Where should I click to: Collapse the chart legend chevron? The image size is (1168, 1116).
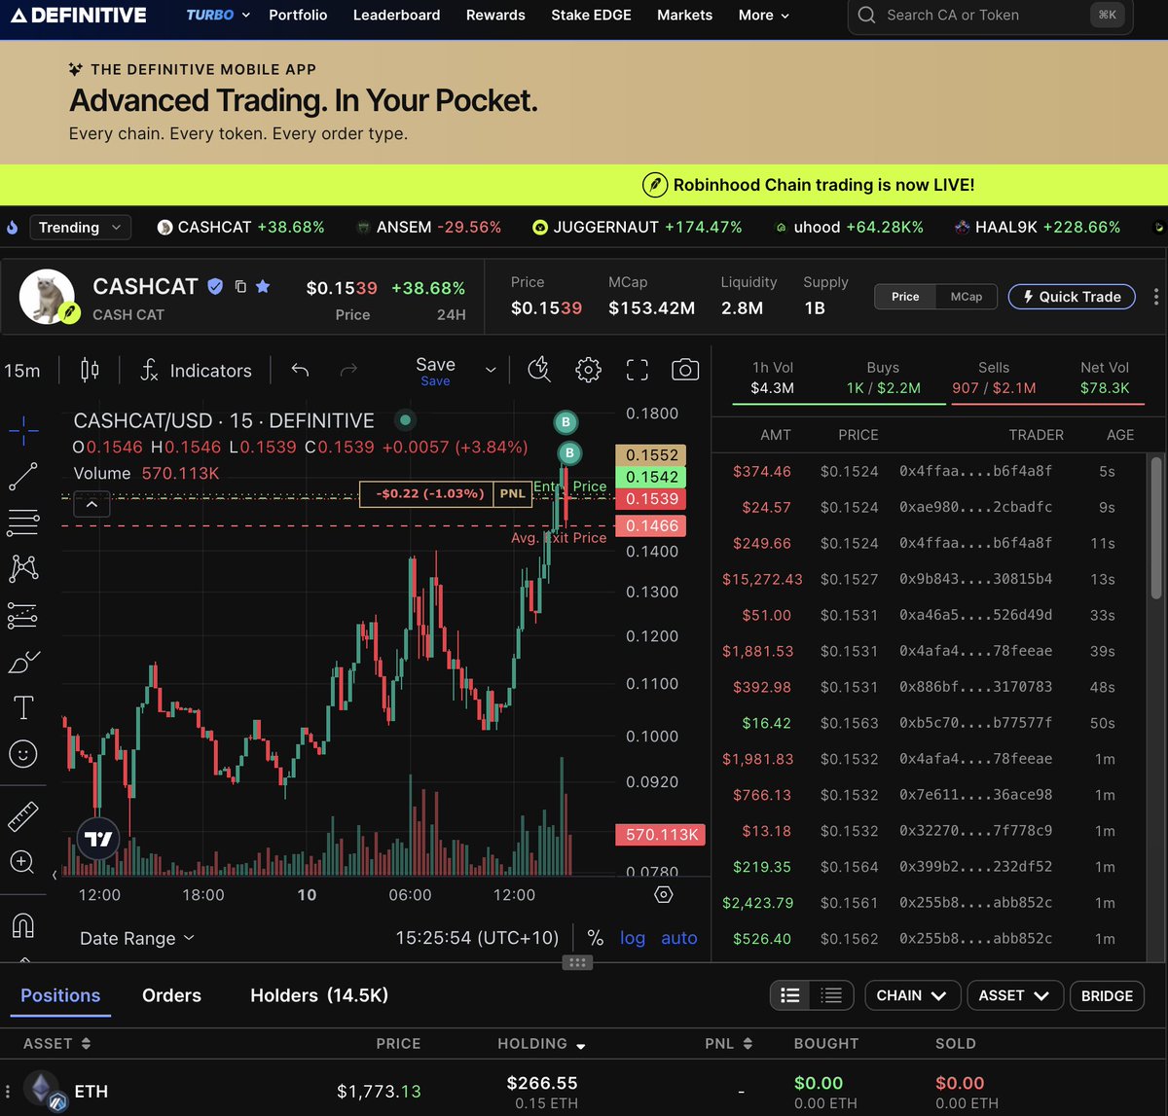pyautogui.click(x=91, y=505)
